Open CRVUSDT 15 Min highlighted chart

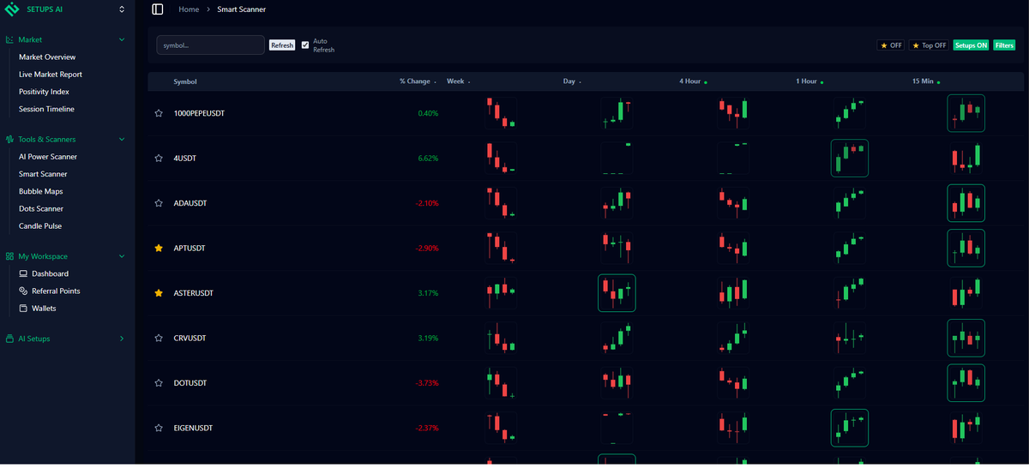tap(966, 338)
